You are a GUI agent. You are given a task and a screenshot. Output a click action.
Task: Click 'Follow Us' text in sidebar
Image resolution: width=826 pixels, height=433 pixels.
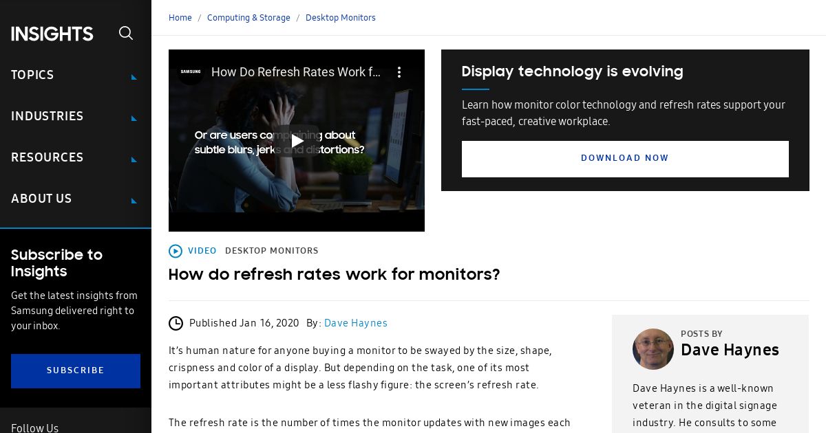pos(34,428)
